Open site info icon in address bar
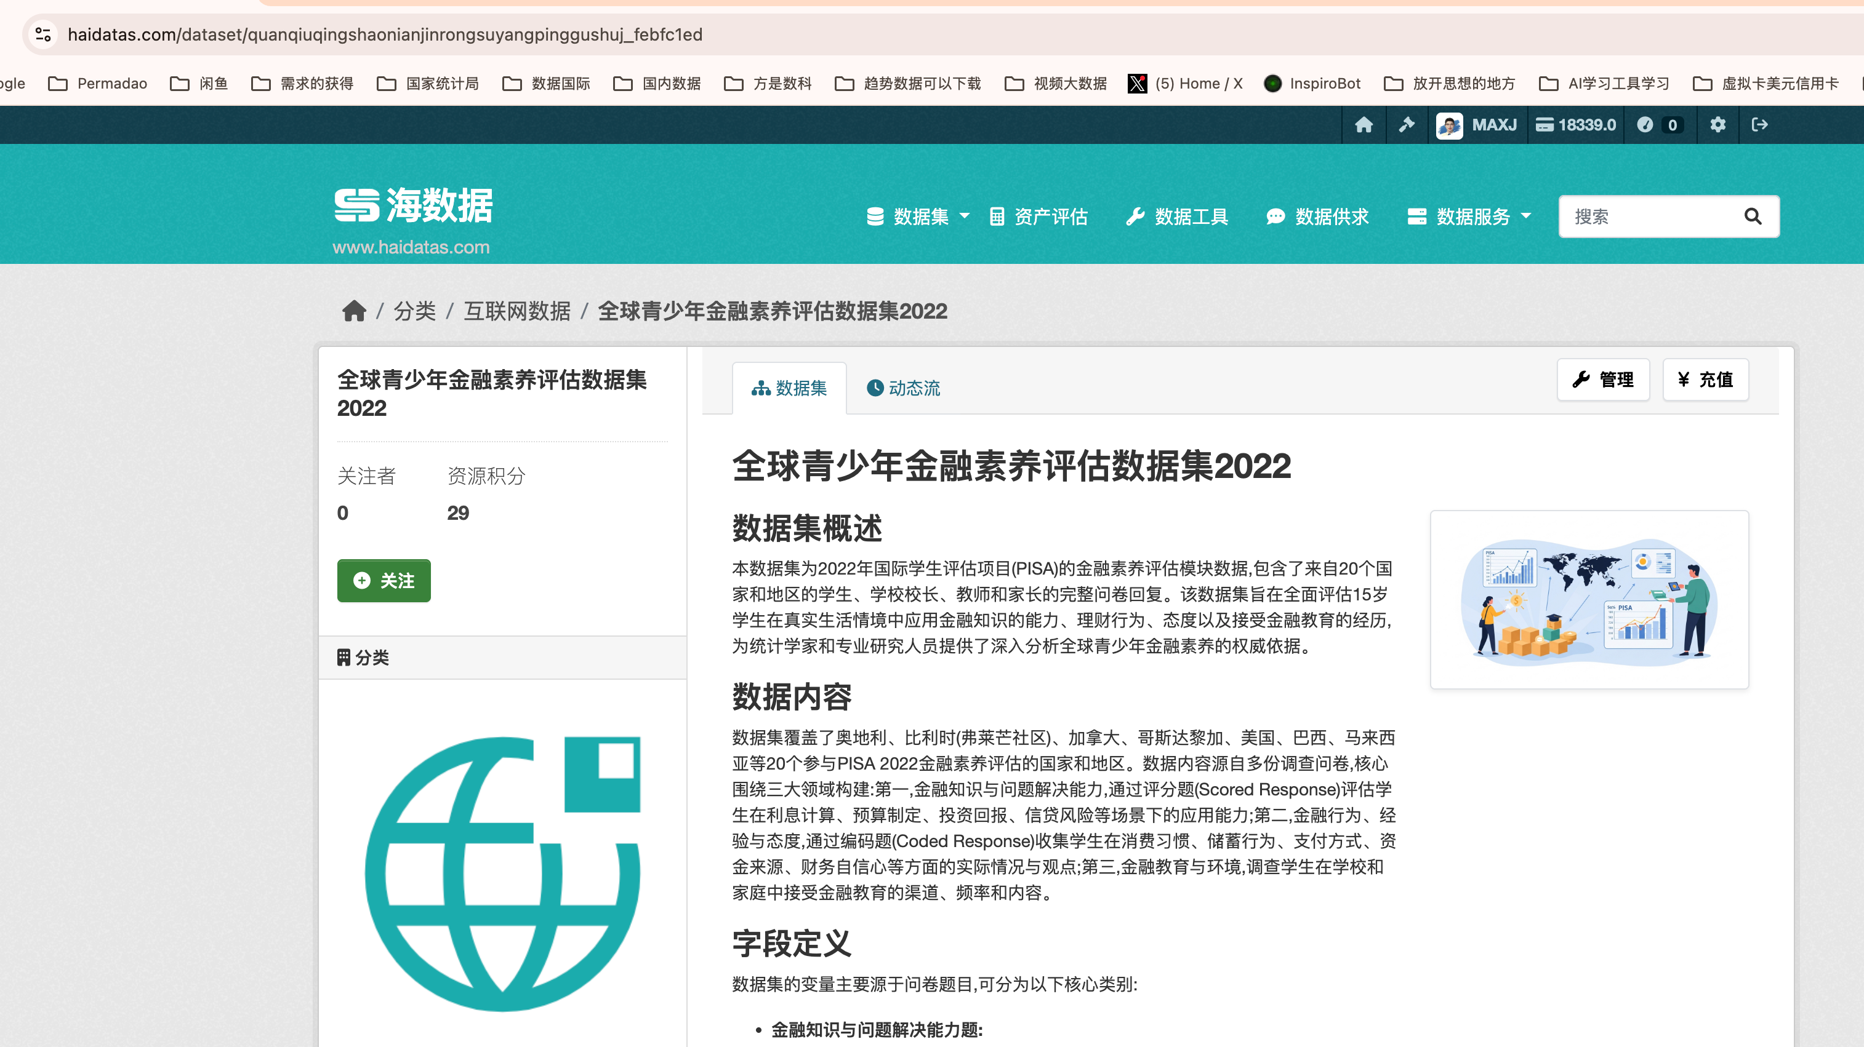Viewport: 1864px width, 1047px height. coord(42,34)
